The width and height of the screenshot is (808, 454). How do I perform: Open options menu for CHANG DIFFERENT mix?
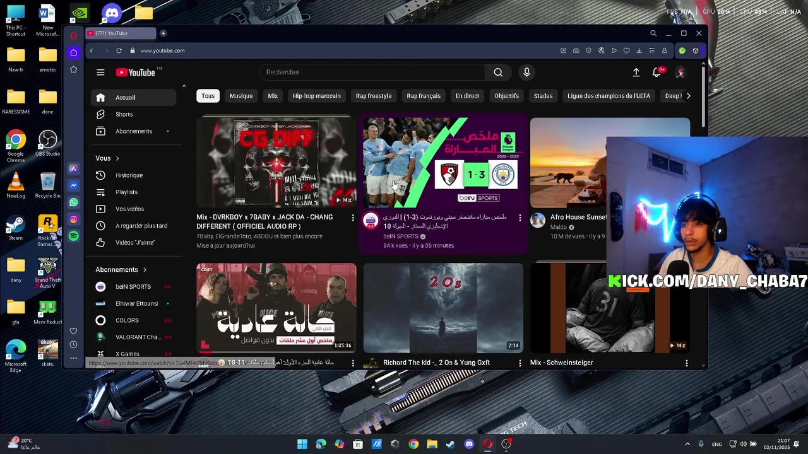[x=353, y=218]
